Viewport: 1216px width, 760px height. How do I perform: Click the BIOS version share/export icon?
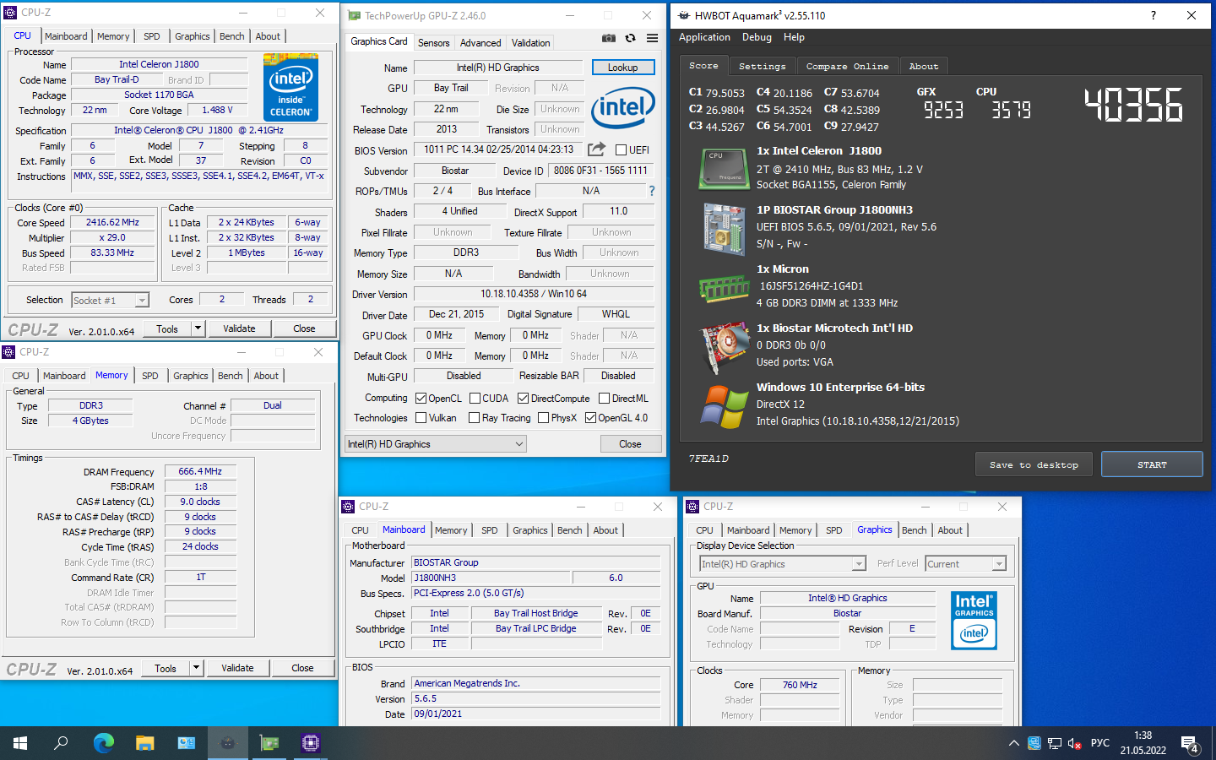pos(596,149)
